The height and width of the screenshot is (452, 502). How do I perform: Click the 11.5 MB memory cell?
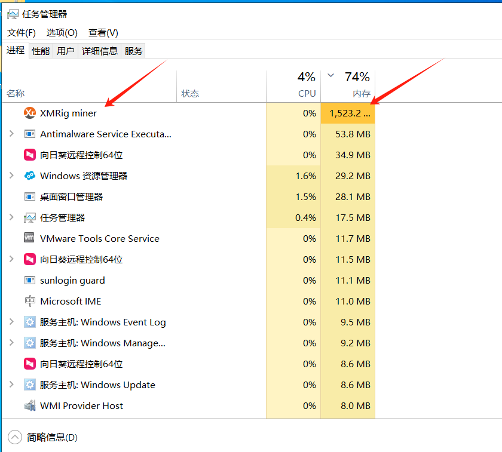[348, 259]
